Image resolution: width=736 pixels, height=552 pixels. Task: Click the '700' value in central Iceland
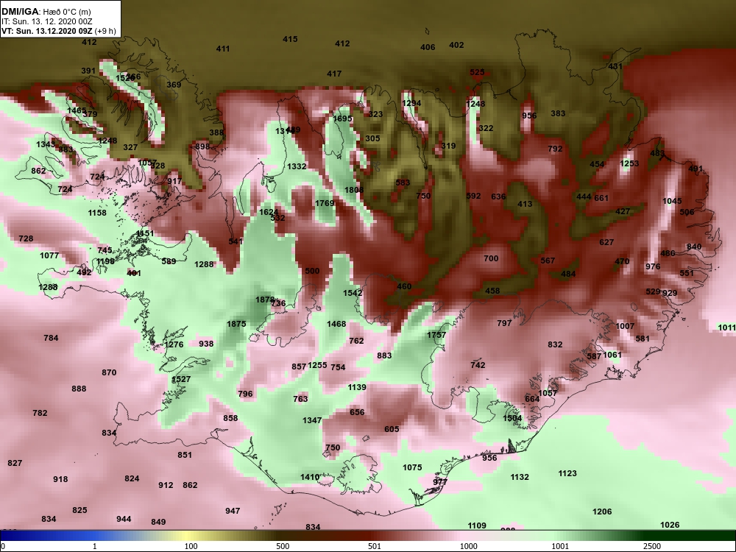491,258
